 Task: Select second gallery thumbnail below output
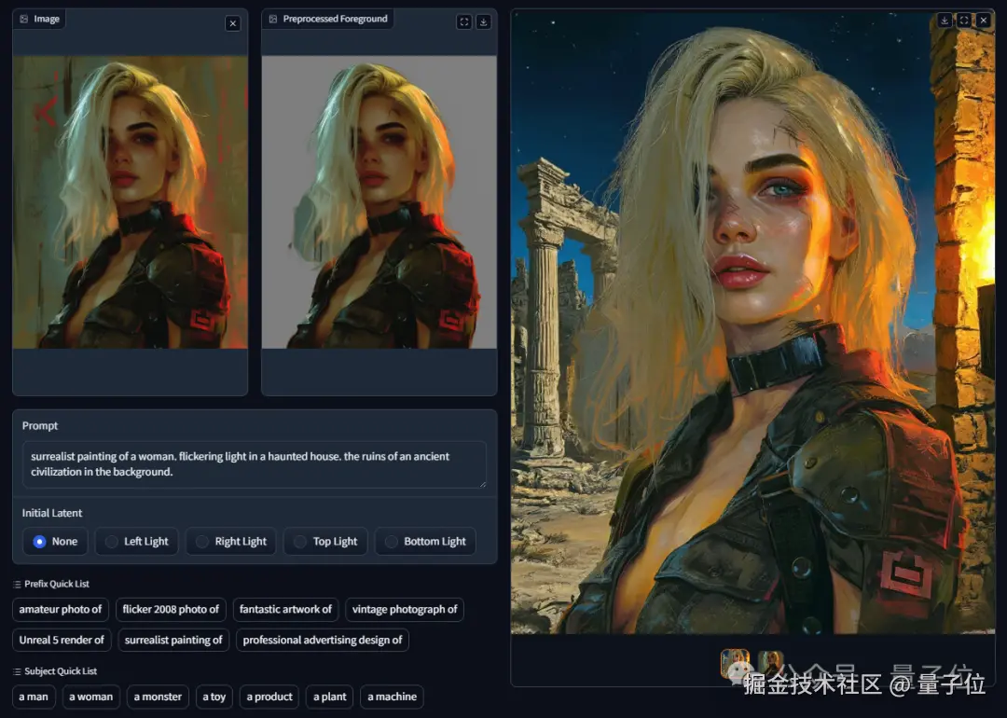click(771, 664)
